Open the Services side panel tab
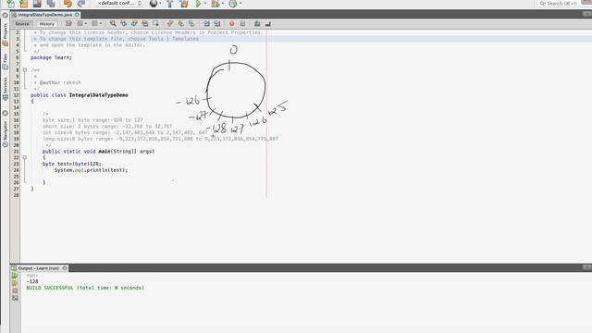 [5, 89]
